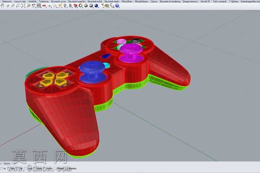Toggle the Vertice osnap checkbox
This screenshot has width=260, height=173.
click(44, 169)
